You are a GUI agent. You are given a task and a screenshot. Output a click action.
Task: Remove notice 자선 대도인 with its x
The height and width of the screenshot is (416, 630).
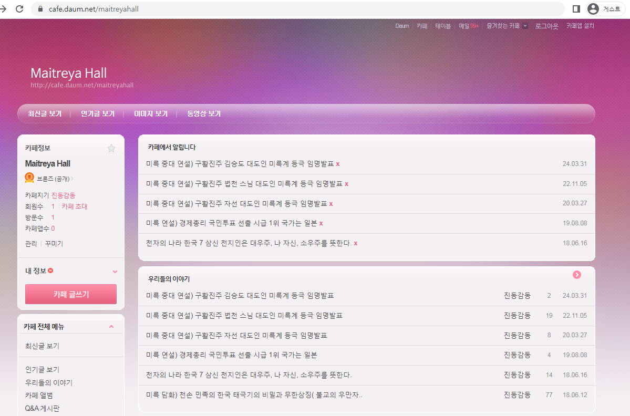click(x=331, y=204)
